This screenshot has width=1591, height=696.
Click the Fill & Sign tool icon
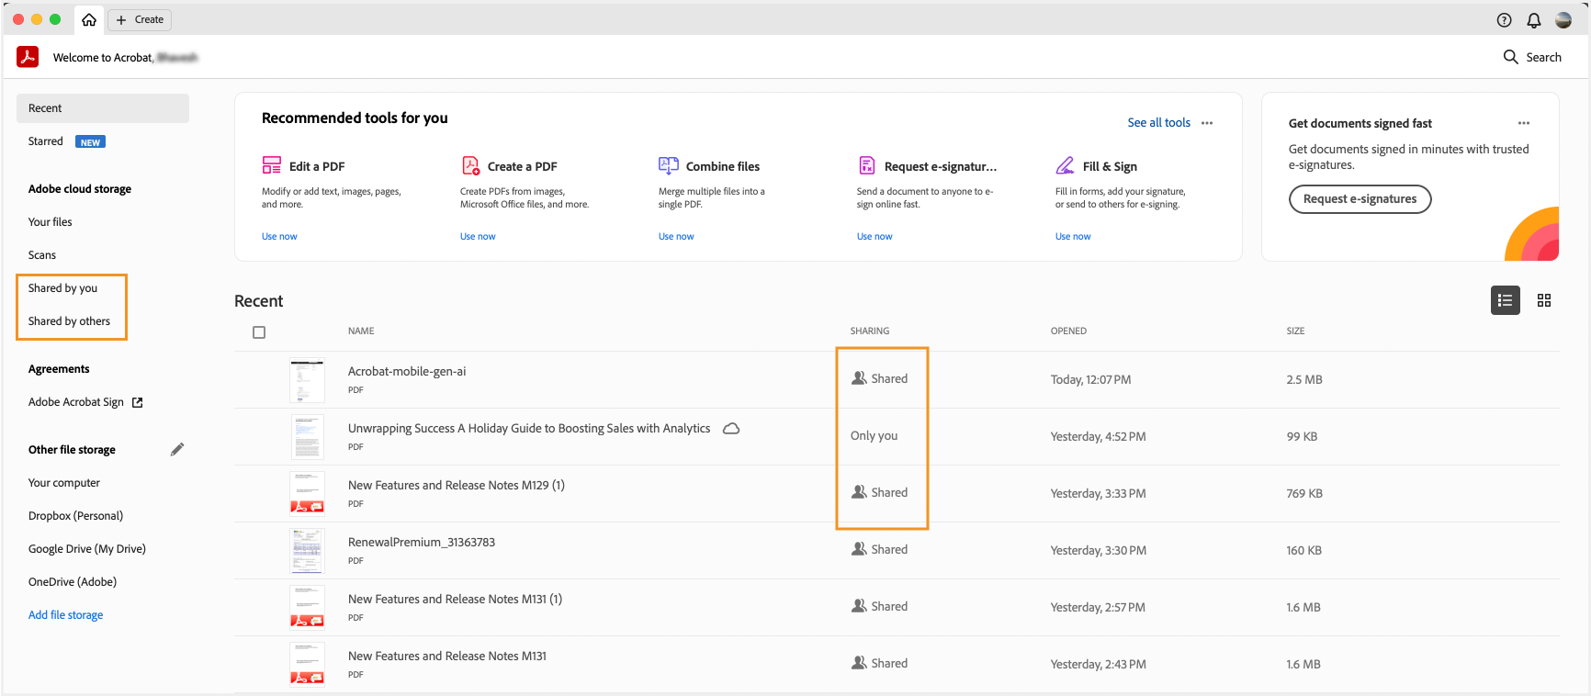[x=1066, y=165]
